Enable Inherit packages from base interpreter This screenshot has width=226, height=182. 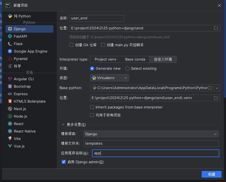pos(92,107)
